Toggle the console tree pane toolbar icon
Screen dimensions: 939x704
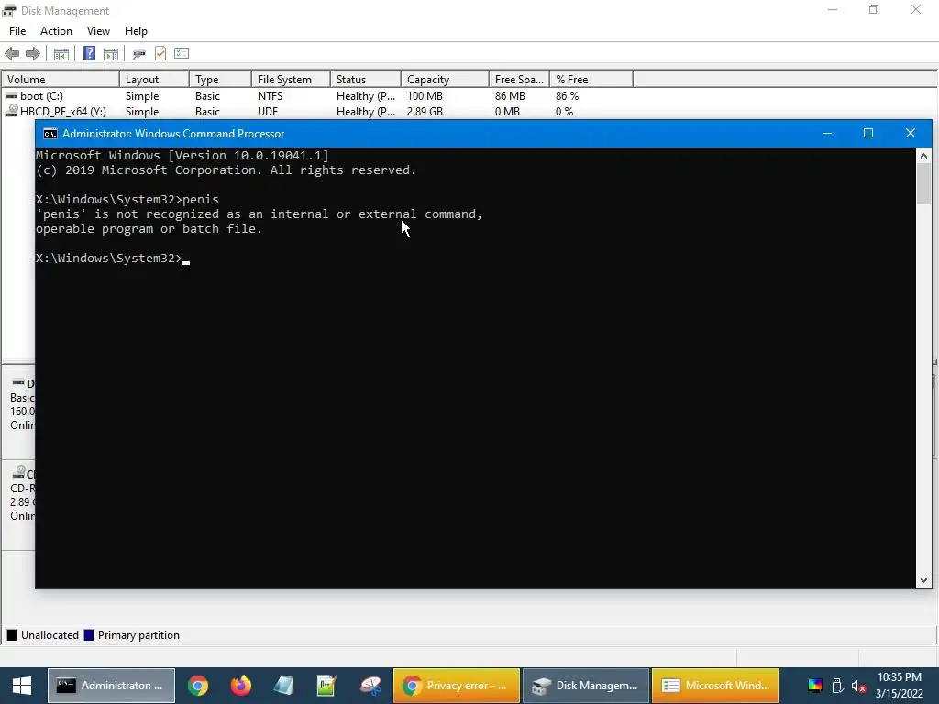(x=61, y=54)
